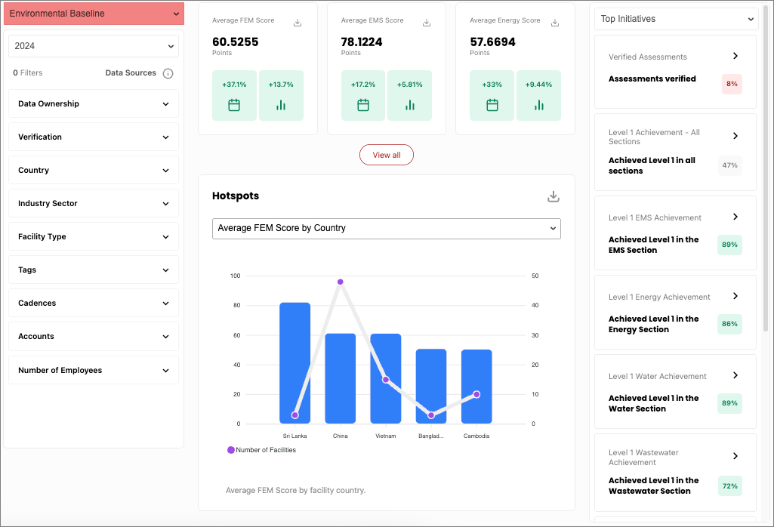Image resolution: width=774 pixels, height=527 pixels.
Task: Open the Data Sources info tooltip icon
Action: pos(167,73)
